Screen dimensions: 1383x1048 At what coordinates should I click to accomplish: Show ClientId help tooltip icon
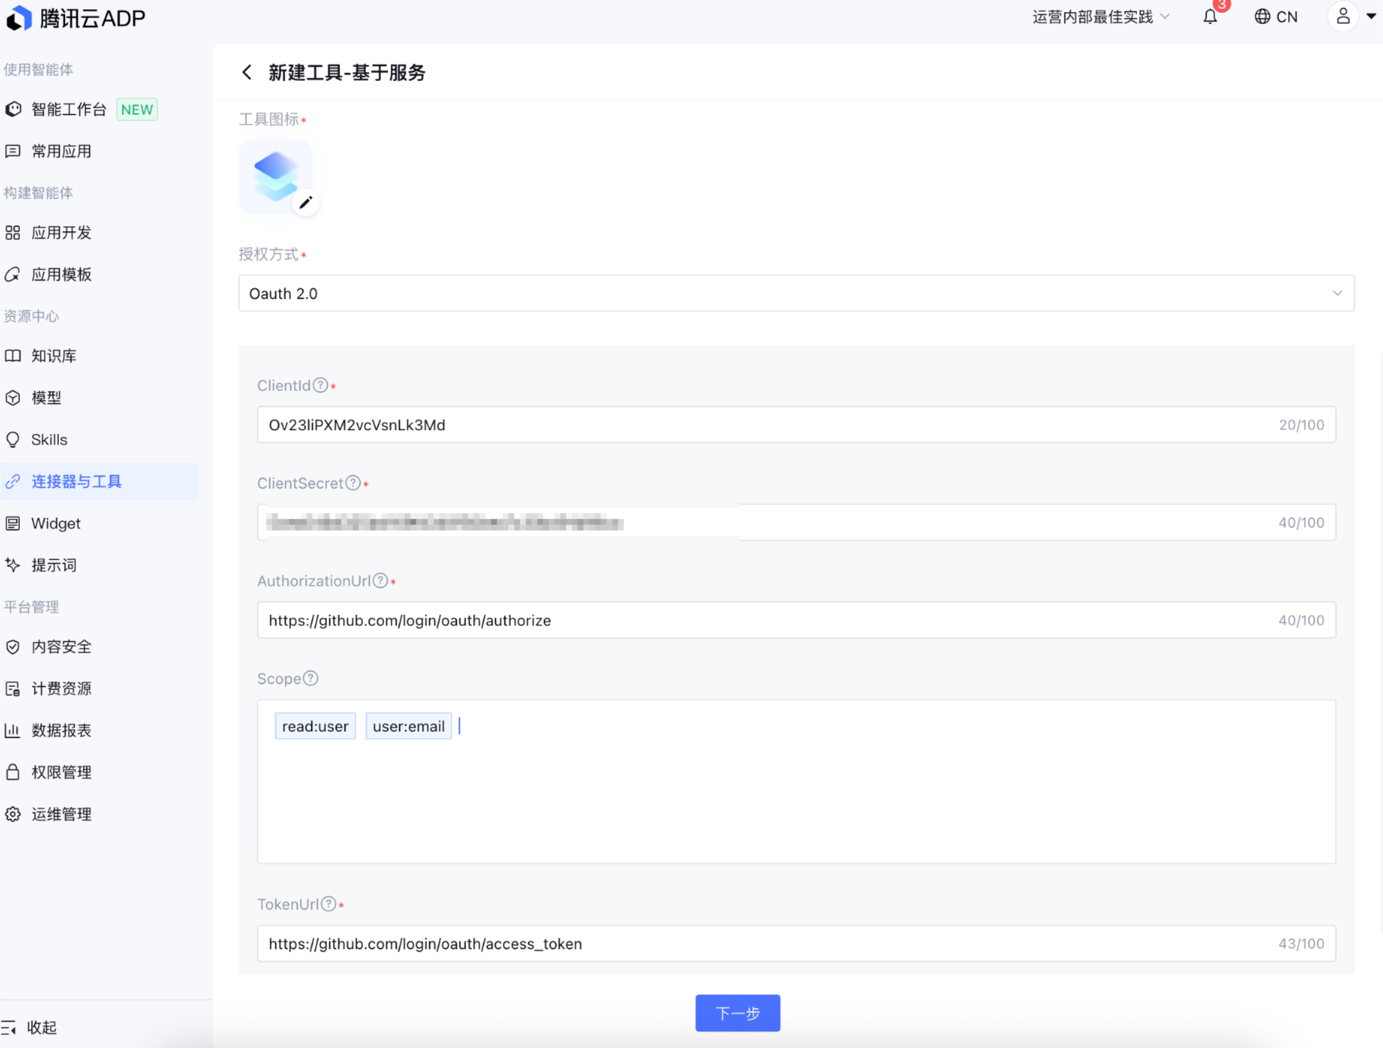point(320,385)
